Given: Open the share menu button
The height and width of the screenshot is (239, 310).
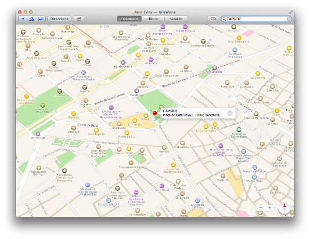Looking at the screenshot, I should coord(79,19).
